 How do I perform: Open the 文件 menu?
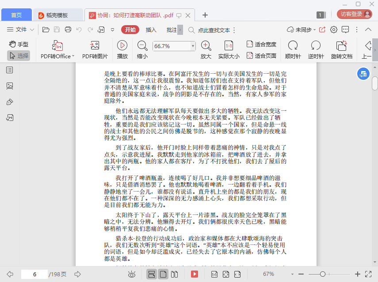pyautogui.click(x=20, y=30)
